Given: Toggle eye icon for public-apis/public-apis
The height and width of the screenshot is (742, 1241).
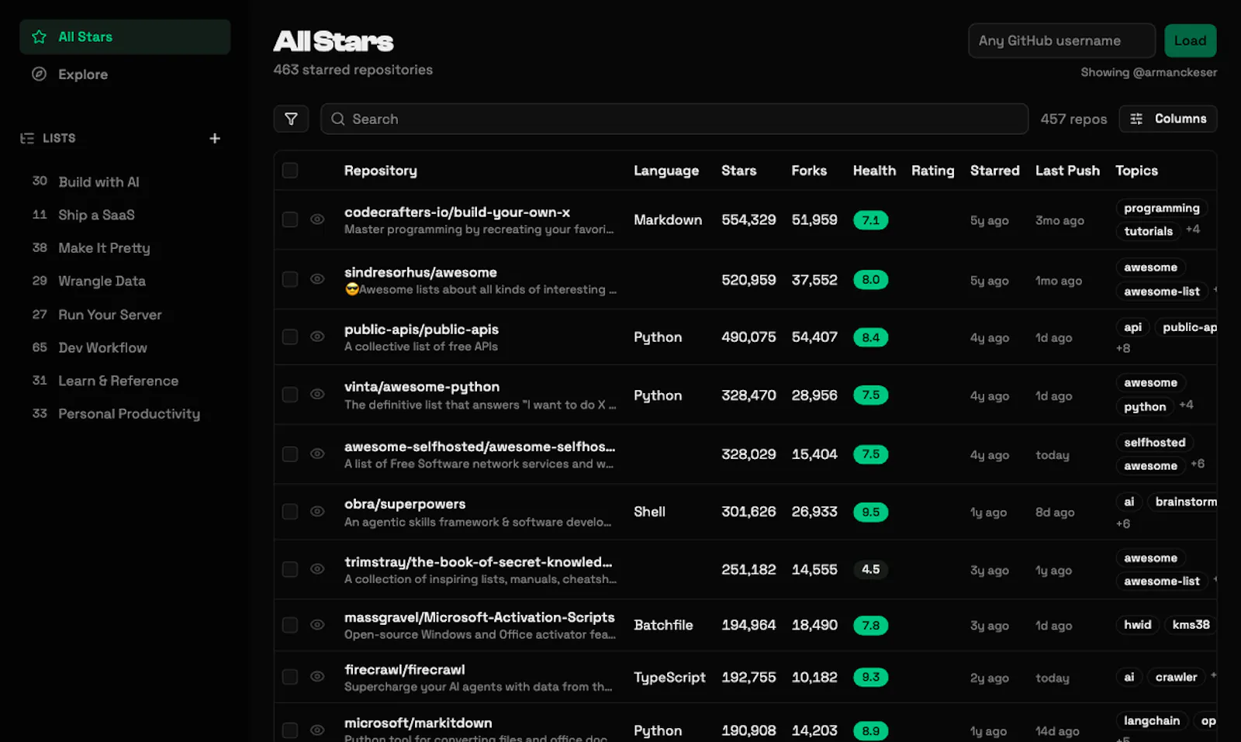Looking at the screenshot, I should pos(317,336).
